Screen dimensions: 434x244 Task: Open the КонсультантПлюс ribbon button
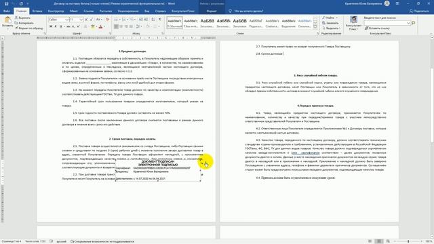pyautogui.click(x=353, y=23)
